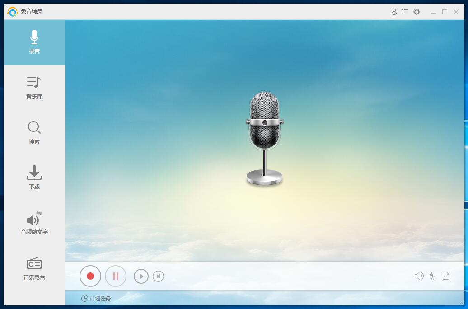Open the 音频转文字 audio-to-text tab

[34, 223]
